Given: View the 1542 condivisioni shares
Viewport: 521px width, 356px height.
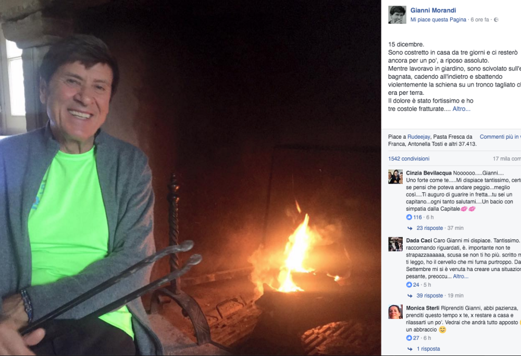Looking at the screenshot, I should click(408, 158).
